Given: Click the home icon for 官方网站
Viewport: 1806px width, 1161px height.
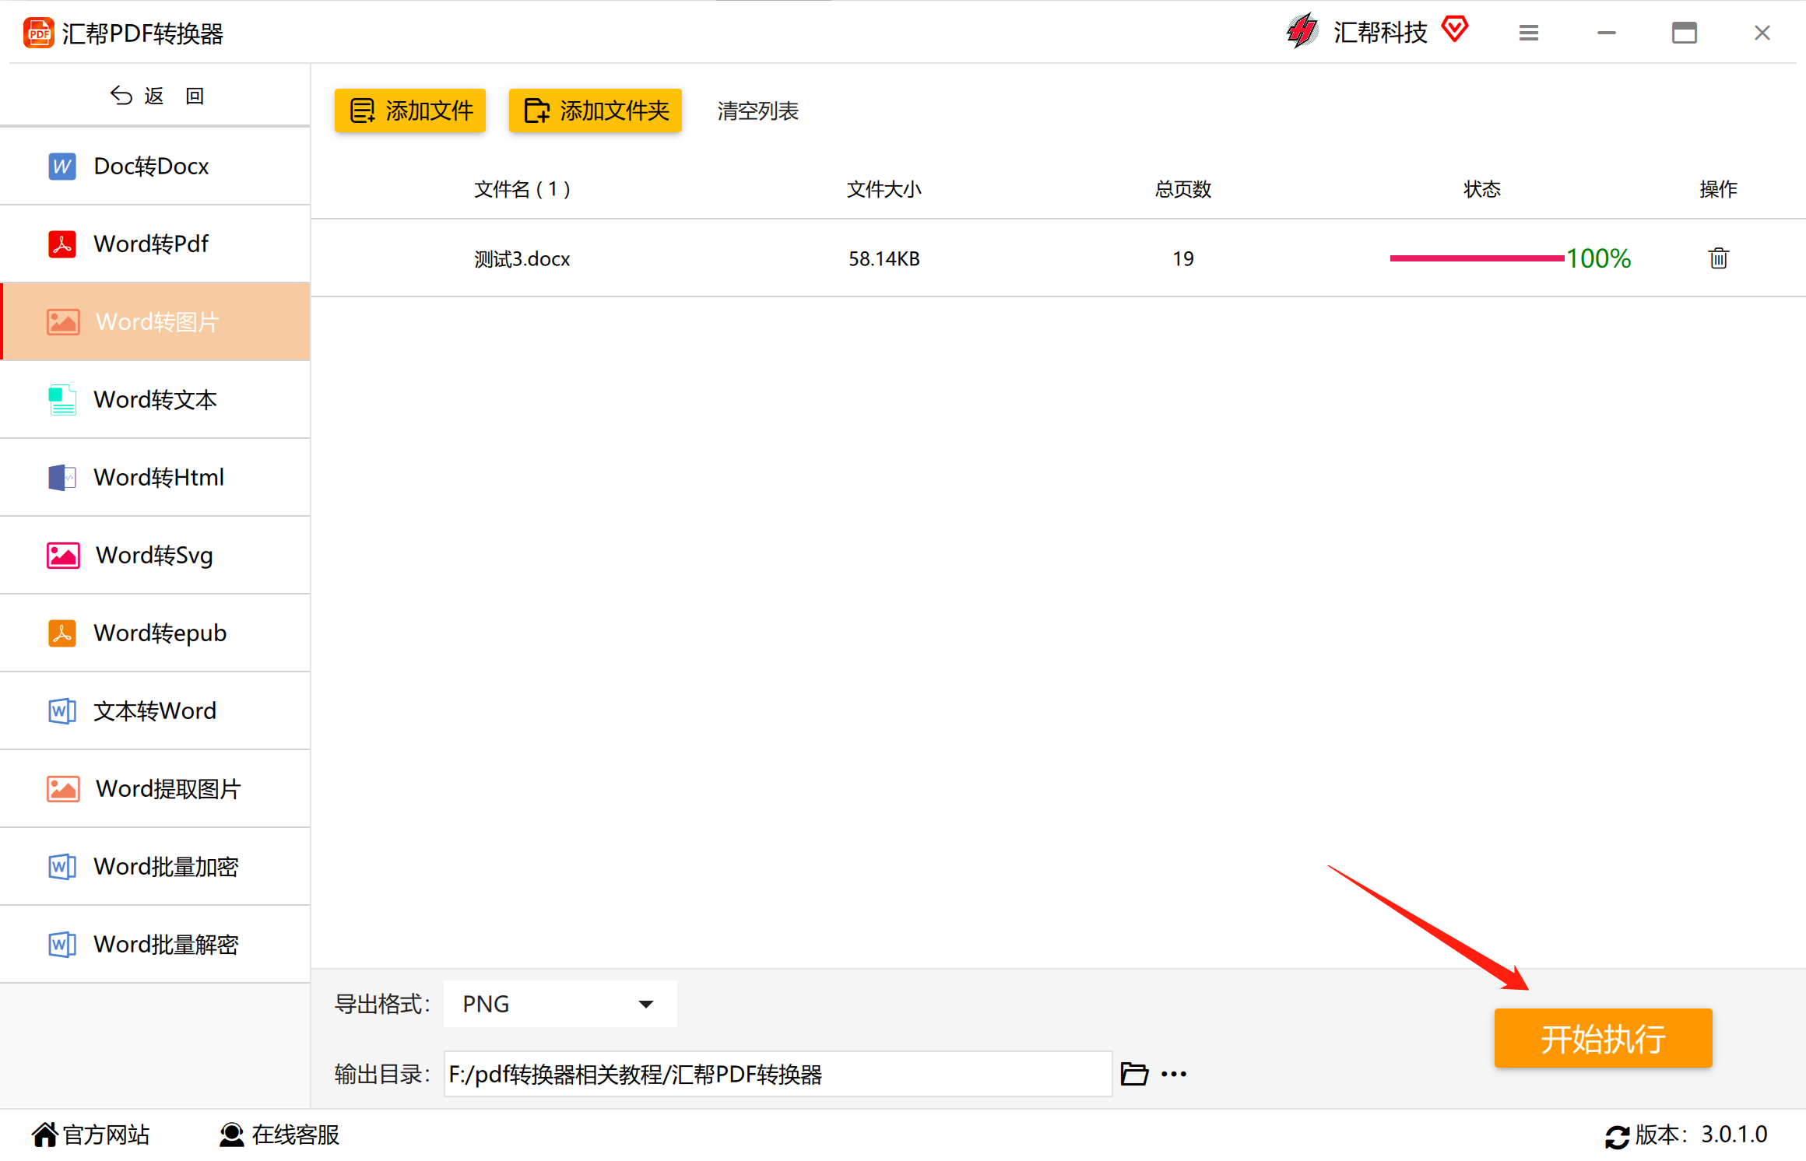Looking at the screenshot, I should tap(45, 1135).
